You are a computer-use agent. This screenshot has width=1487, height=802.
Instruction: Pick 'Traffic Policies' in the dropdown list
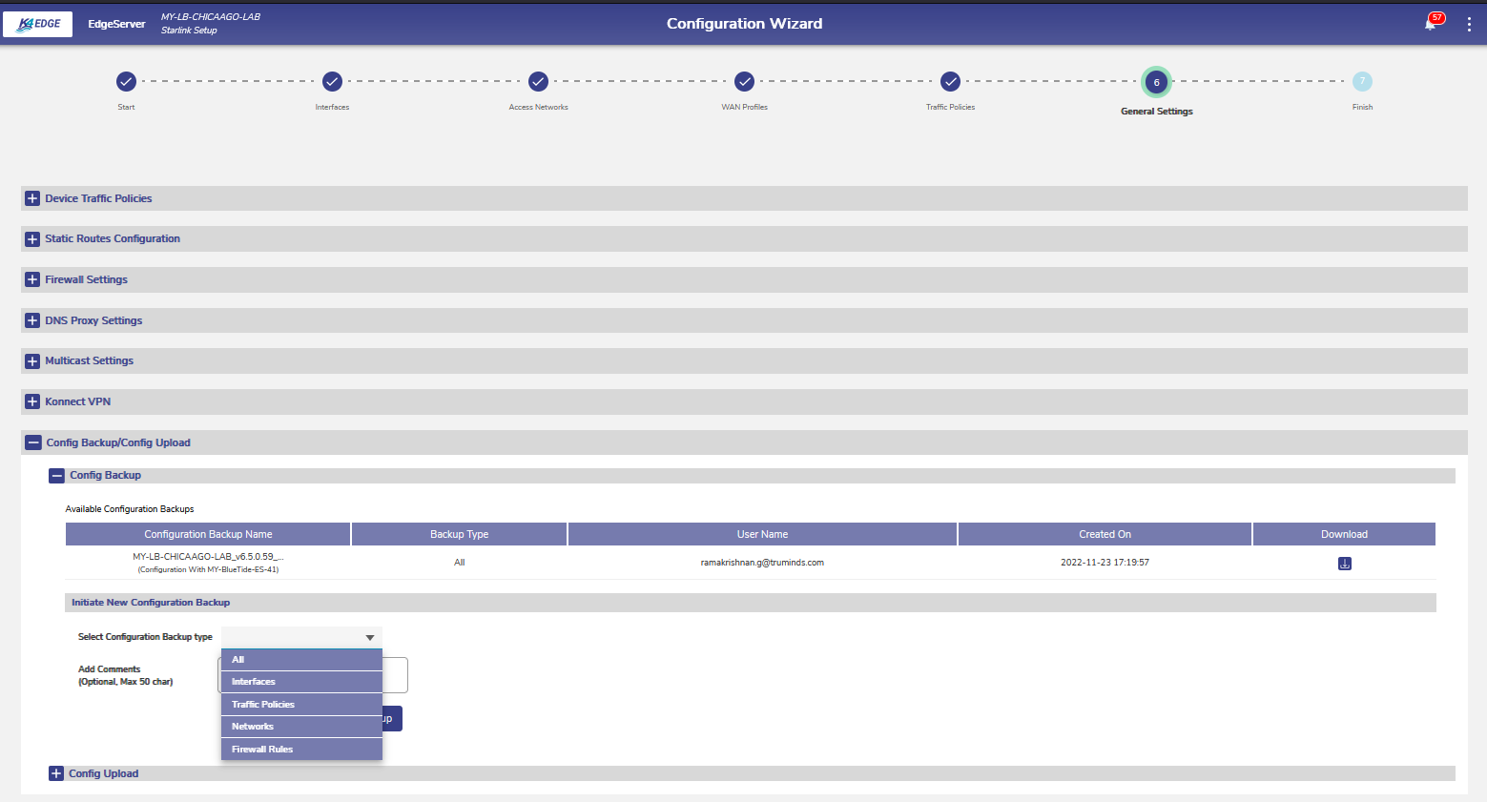(300, 705)
